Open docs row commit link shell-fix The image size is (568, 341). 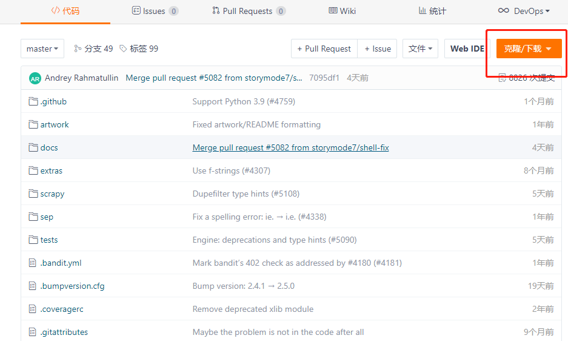tap(290, 147)
